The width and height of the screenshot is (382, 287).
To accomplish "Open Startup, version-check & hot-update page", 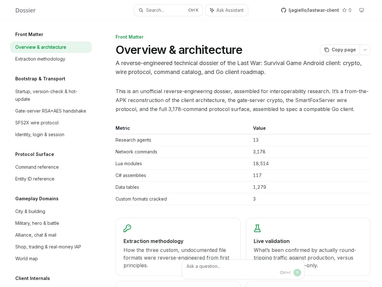I will [51, 95].
